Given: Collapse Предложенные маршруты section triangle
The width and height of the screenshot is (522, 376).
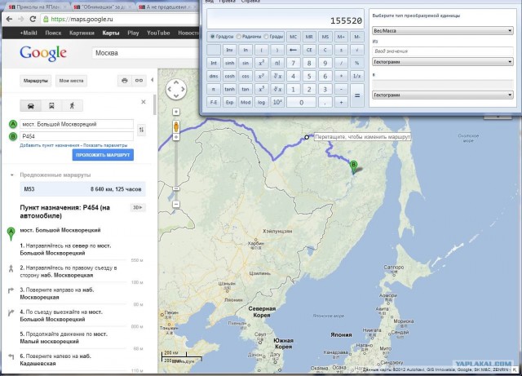Looking at the screenshot, I should click(12, 175).
